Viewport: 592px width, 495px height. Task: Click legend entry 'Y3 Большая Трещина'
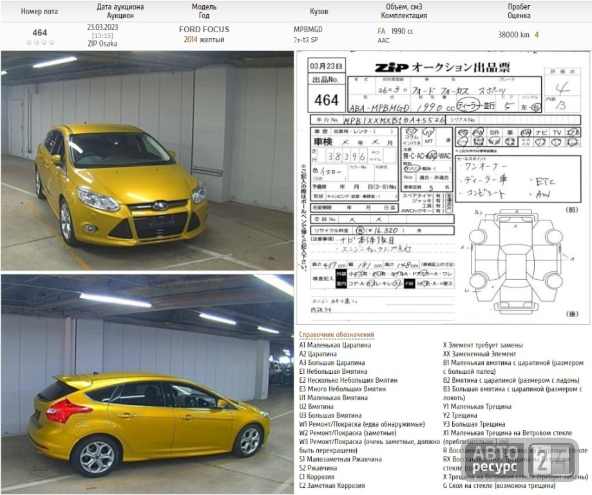click(x=474, y=424)
